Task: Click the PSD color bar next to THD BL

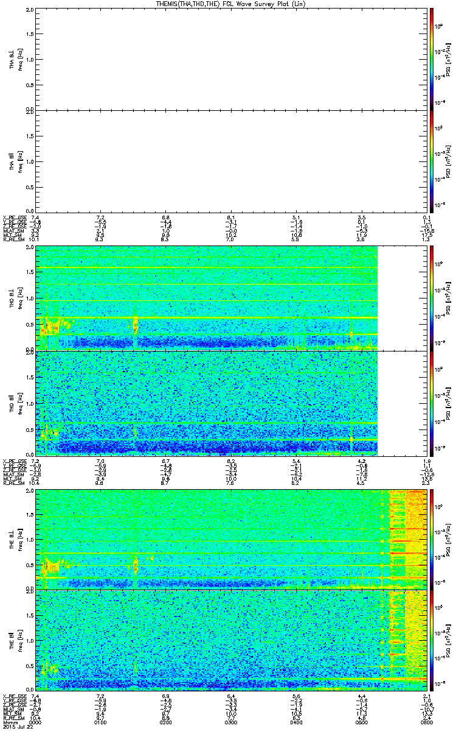Action: point(432,298)
